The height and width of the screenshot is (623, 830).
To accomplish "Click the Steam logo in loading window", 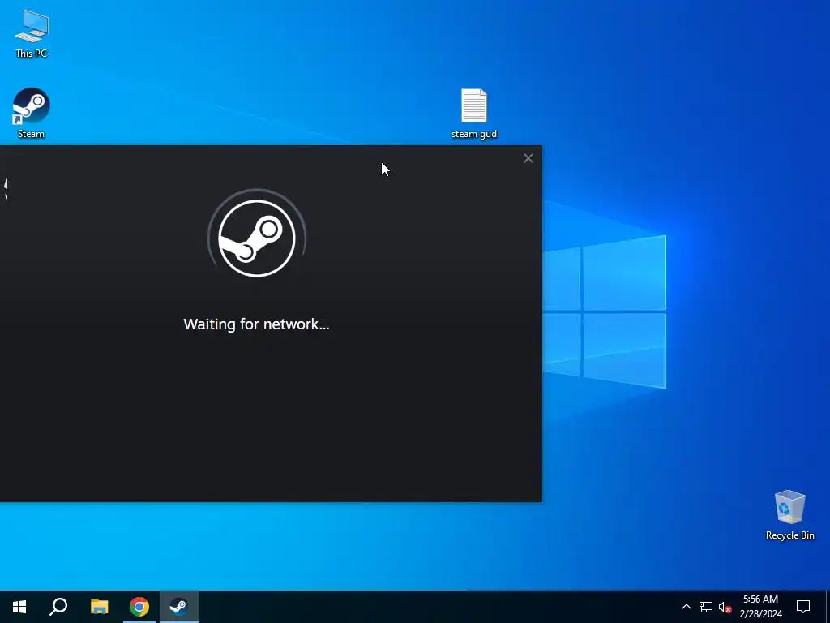I will pyautogui.click(x=257, y=238).
